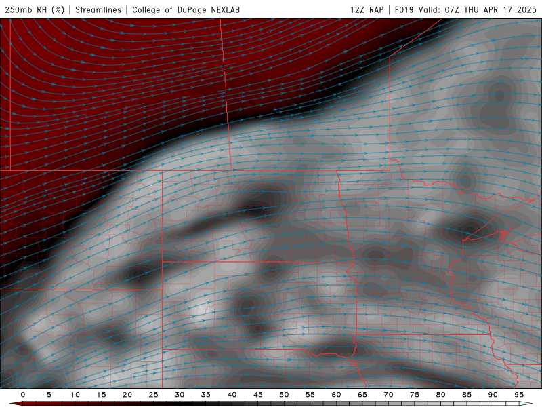
Task: Click the colorbar label '95'
Action: coord(519,395)
